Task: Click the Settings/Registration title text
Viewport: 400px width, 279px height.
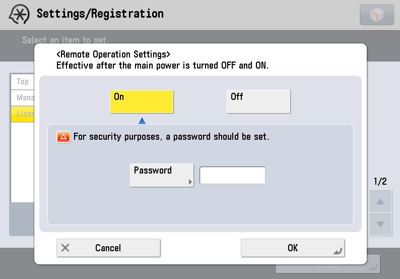Action: click(100, 14)
